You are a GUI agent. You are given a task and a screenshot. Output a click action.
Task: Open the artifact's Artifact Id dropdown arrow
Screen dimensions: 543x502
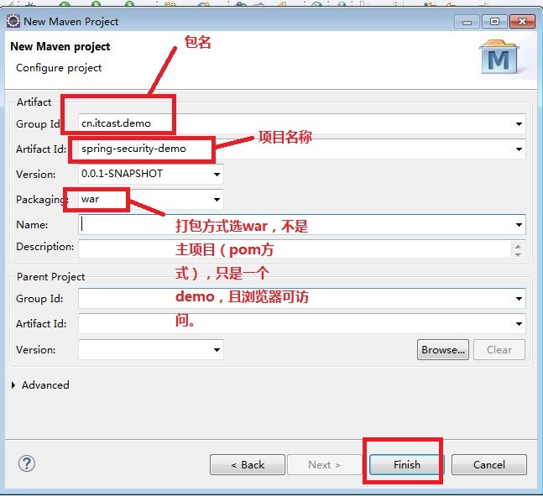point(519,149)
